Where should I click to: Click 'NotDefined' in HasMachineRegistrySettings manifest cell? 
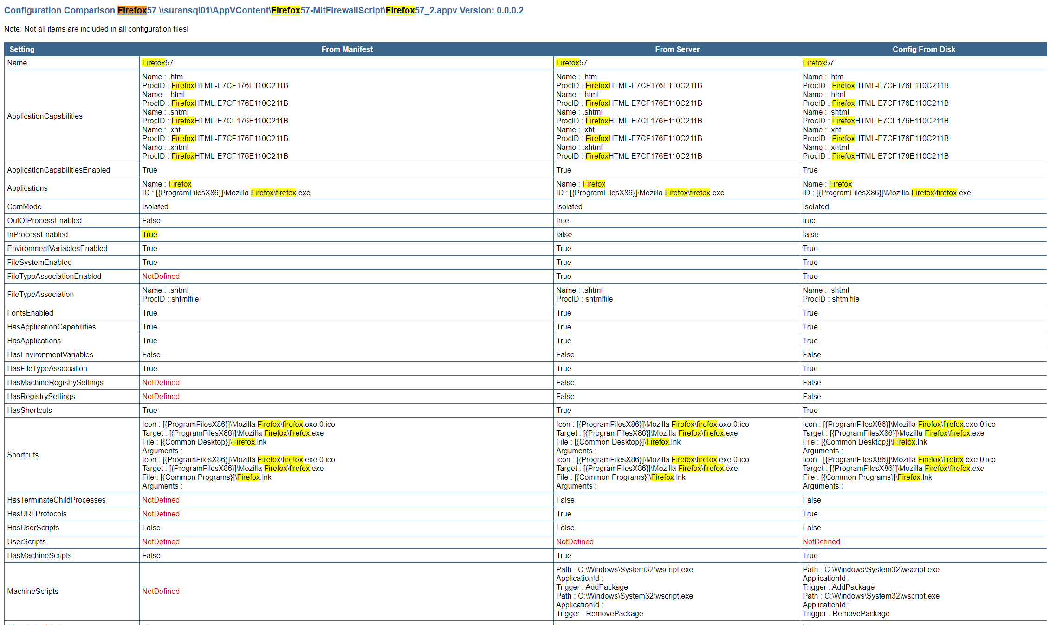(x=161, y=382)
